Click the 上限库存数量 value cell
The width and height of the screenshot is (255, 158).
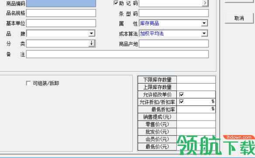point(196,87)
